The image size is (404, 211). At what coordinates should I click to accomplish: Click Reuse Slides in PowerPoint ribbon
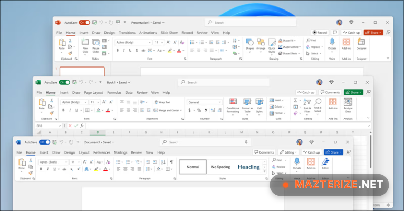tap(96, 46)
